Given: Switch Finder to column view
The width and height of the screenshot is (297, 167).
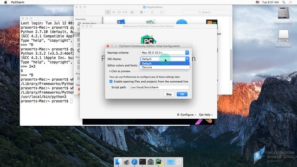Looking at the screenshot, I should click(x=119, y=13).
